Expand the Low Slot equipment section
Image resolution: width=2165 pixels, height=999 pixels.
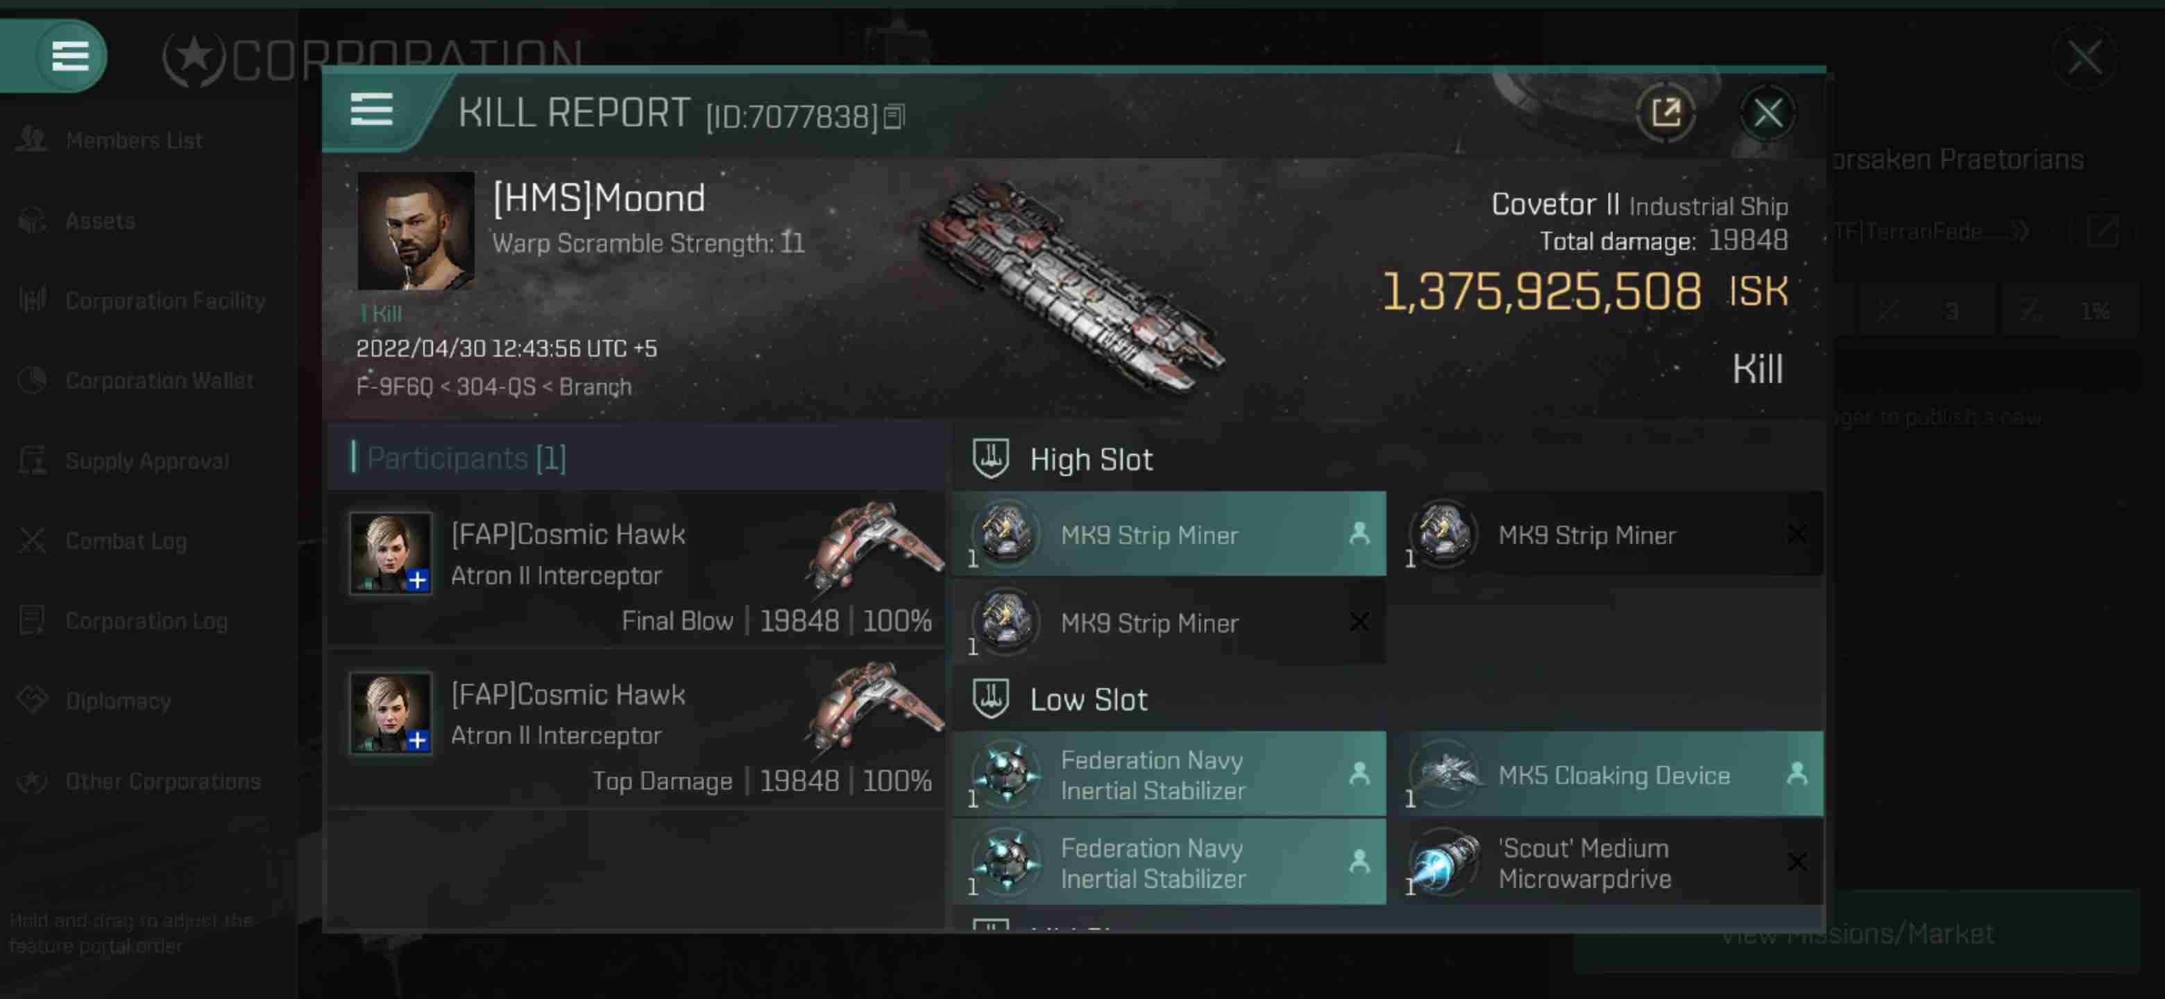point(1088,699)
